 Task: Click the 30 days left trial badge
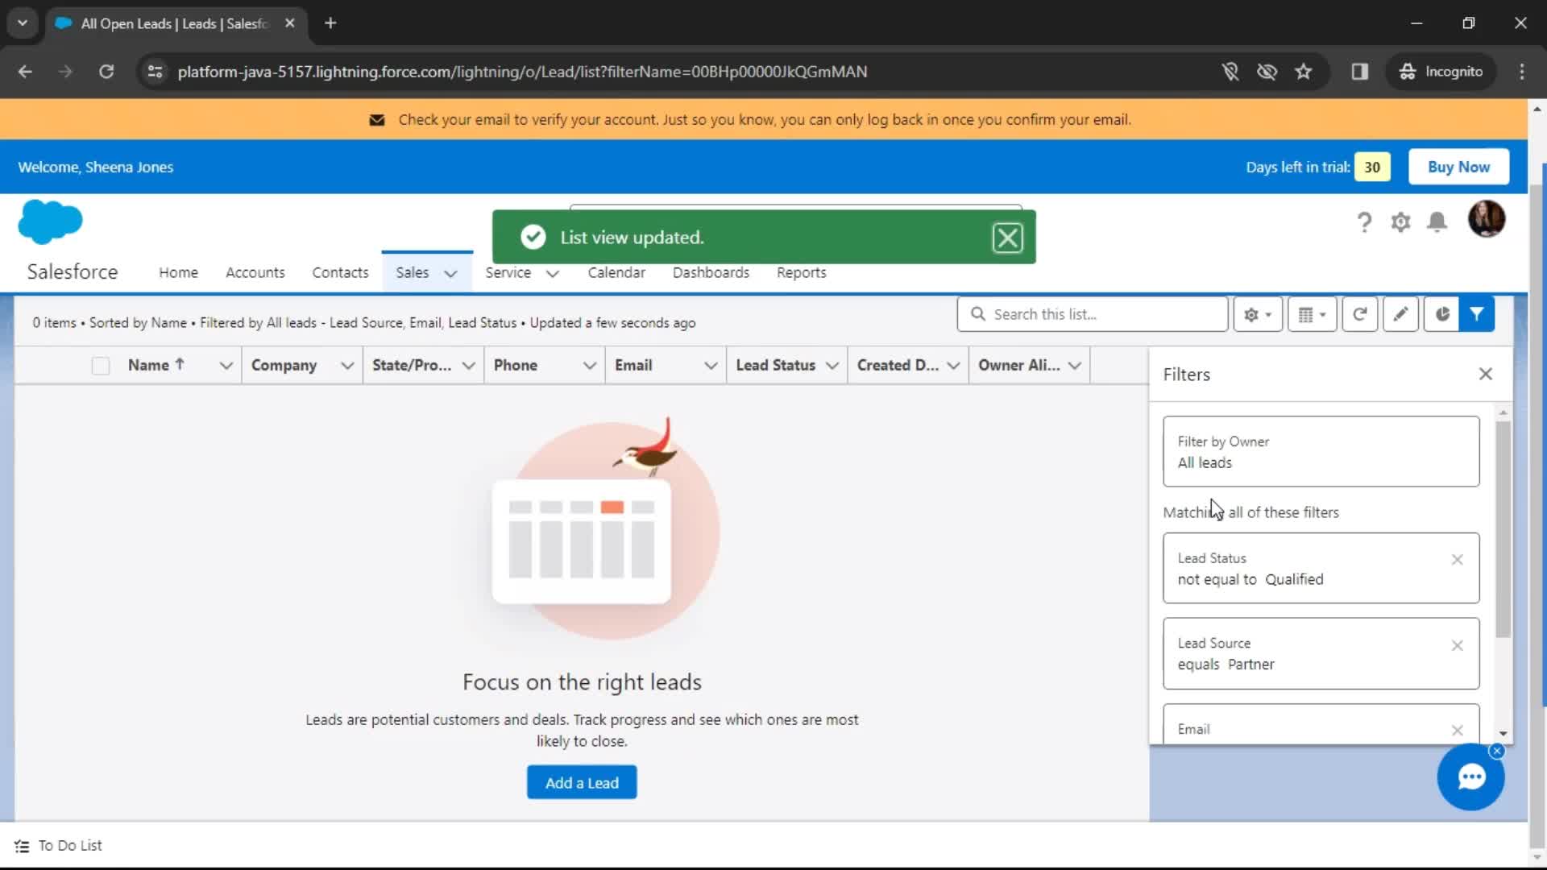click(x=1372, y=167)
